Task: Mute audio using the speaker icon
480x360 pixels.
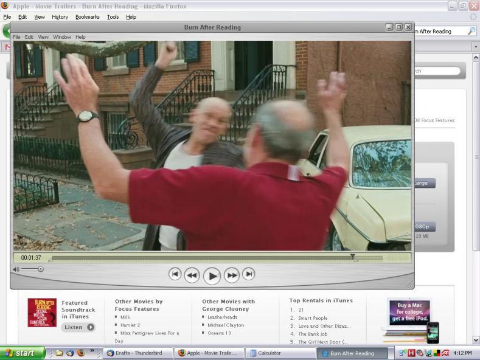Action: [x=16, y=269]
